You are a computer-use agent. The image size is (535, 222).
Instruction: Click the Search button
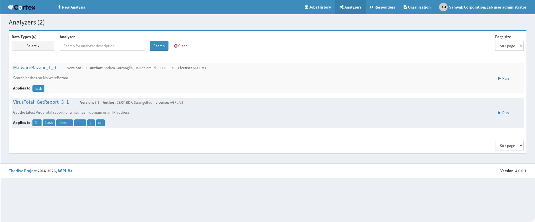159,46
